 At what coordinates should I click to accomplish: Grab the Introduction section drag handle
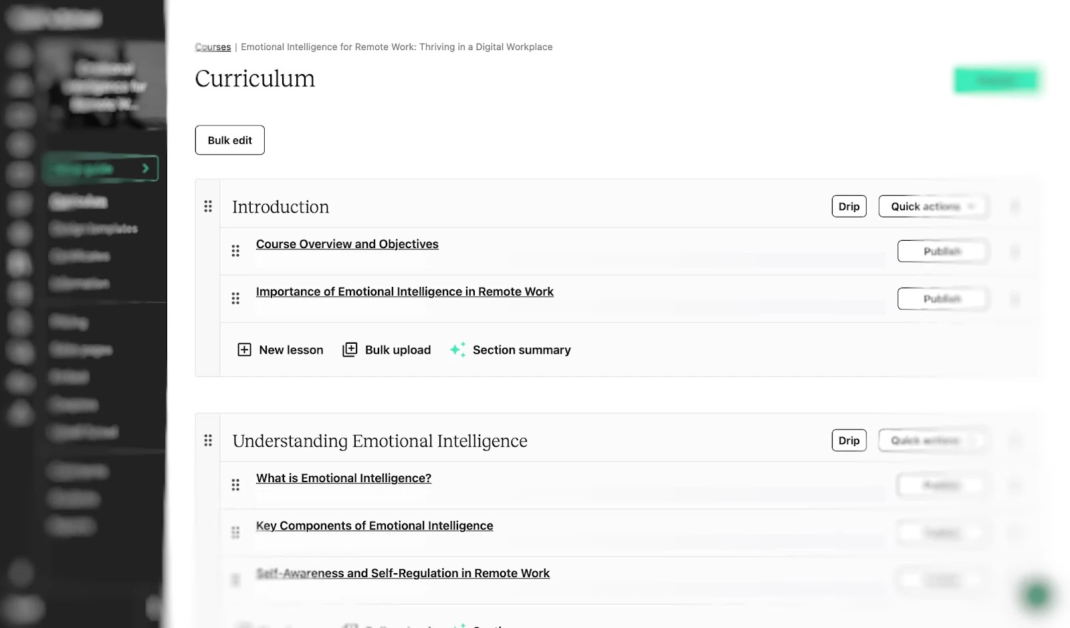click(x=208, y=206)
